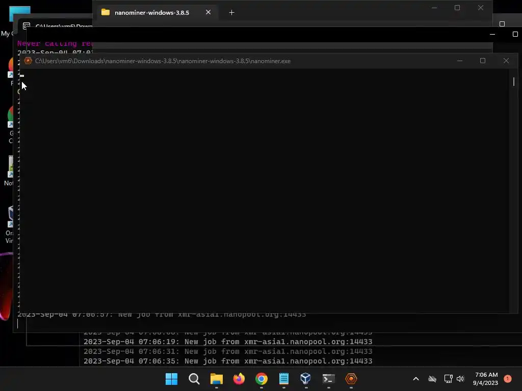Click the 07:06:19 New job log line
Viewport: 522px width, 391px height.
pyautogui.click(x=228, y=342)
